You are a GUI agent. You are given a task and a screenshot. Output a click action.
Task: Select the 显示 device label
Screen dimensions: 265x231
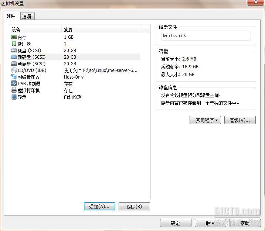tap(22, 97)
